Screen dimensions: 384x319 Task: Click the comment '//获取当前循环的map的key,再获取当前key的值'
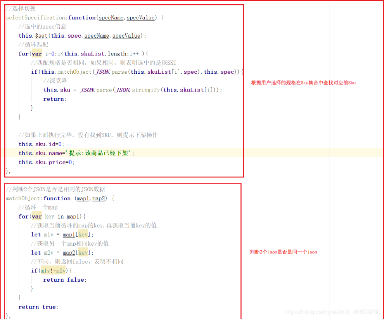click(x=94, y=225)
